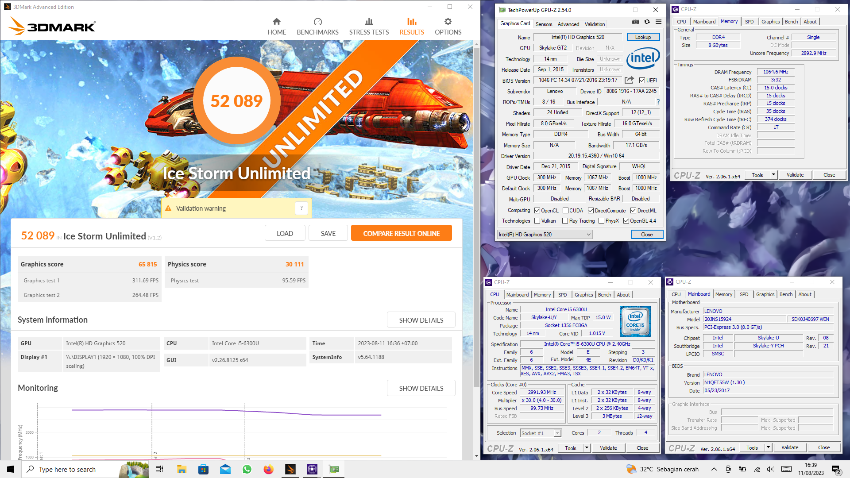Show hidden system tray icons
The image size is (850, 478).
click(714, 469)
